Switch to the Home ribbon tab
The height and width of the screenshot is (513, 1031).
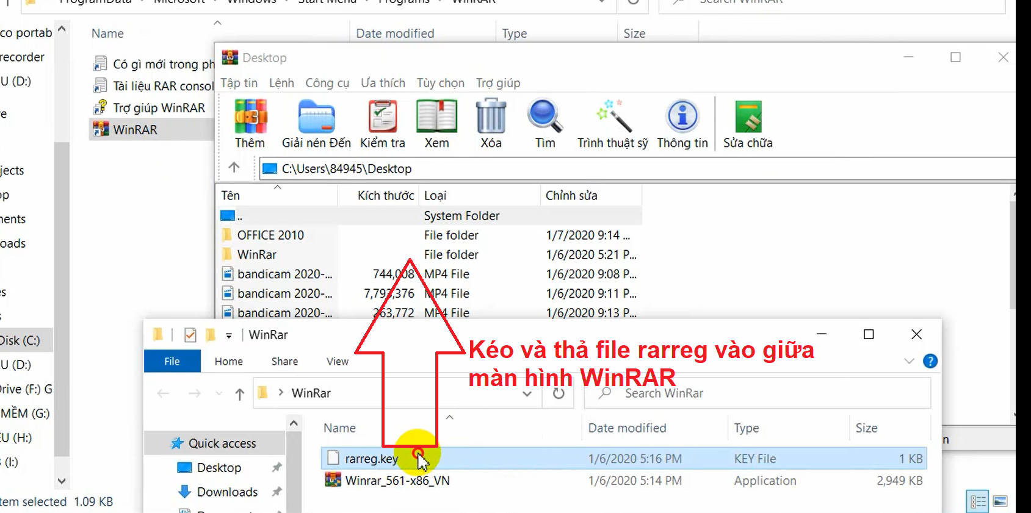229,361
